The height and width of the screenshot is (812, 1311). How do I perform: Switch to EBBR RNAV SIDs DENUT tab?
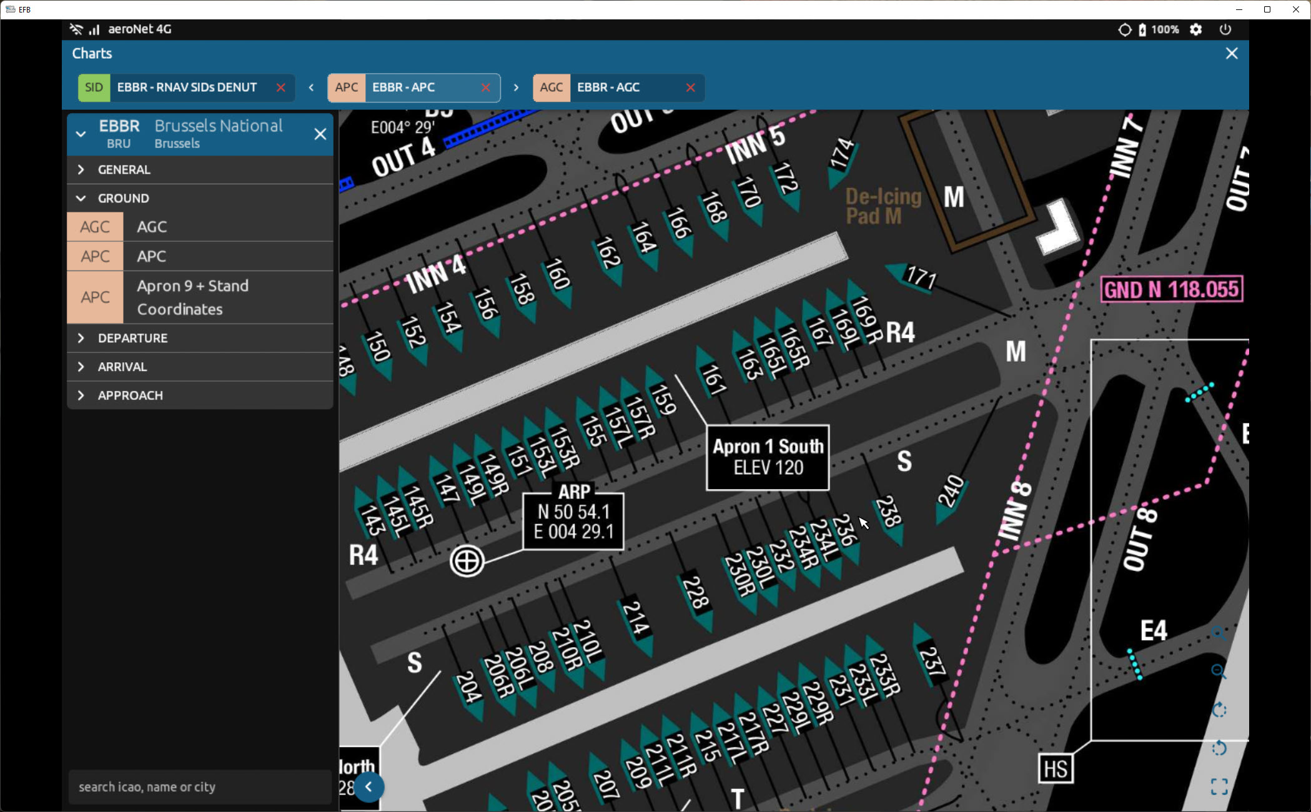[186, 87]
